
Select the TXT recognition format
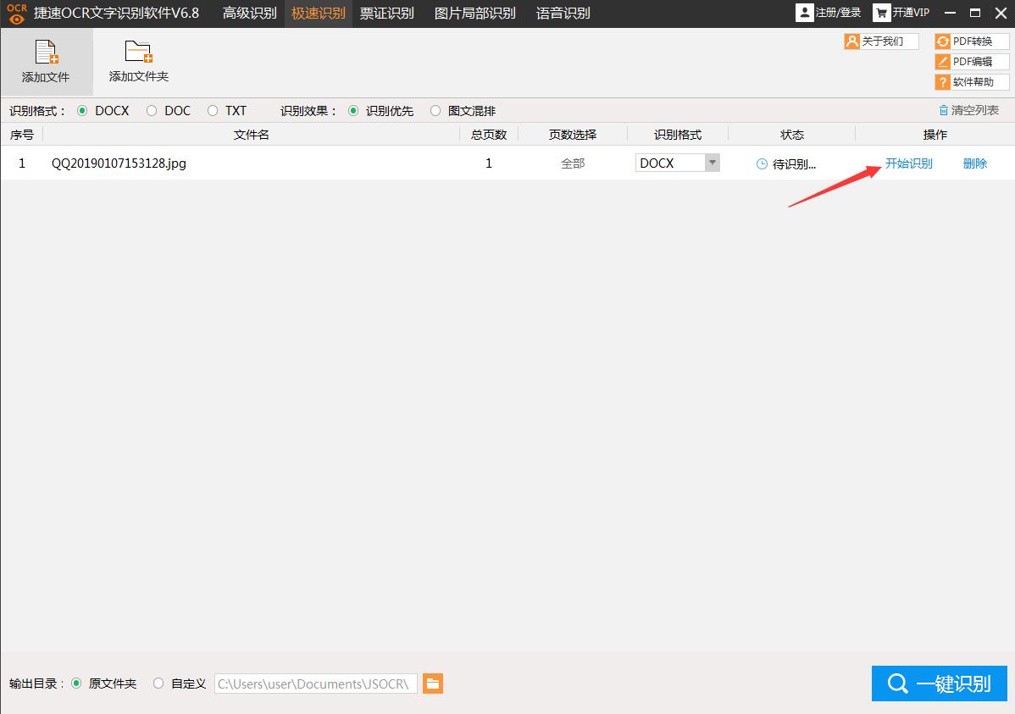212,110
